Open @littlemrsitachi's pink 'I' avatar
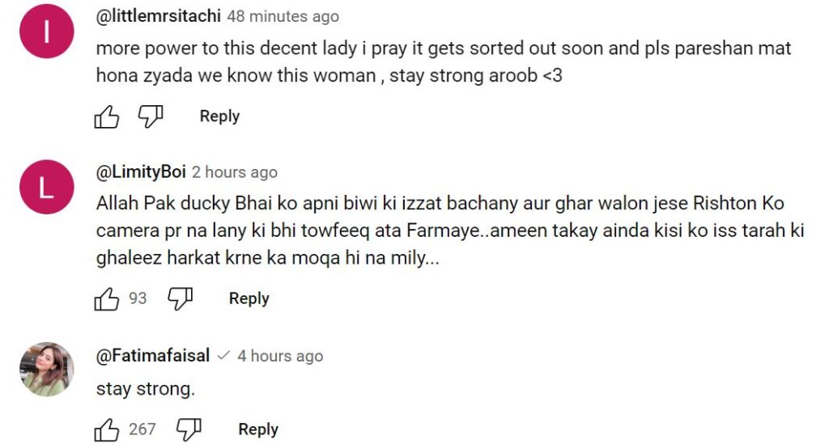The image size is (829, 448). (46, 32)
